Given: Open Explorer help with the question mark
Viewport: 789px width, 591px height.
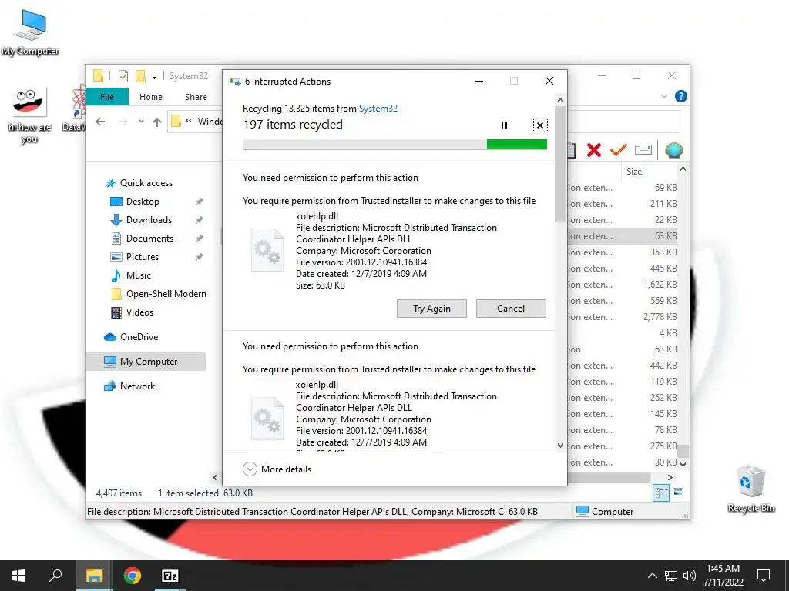Looking at the screenshot, I should [681, 96].
